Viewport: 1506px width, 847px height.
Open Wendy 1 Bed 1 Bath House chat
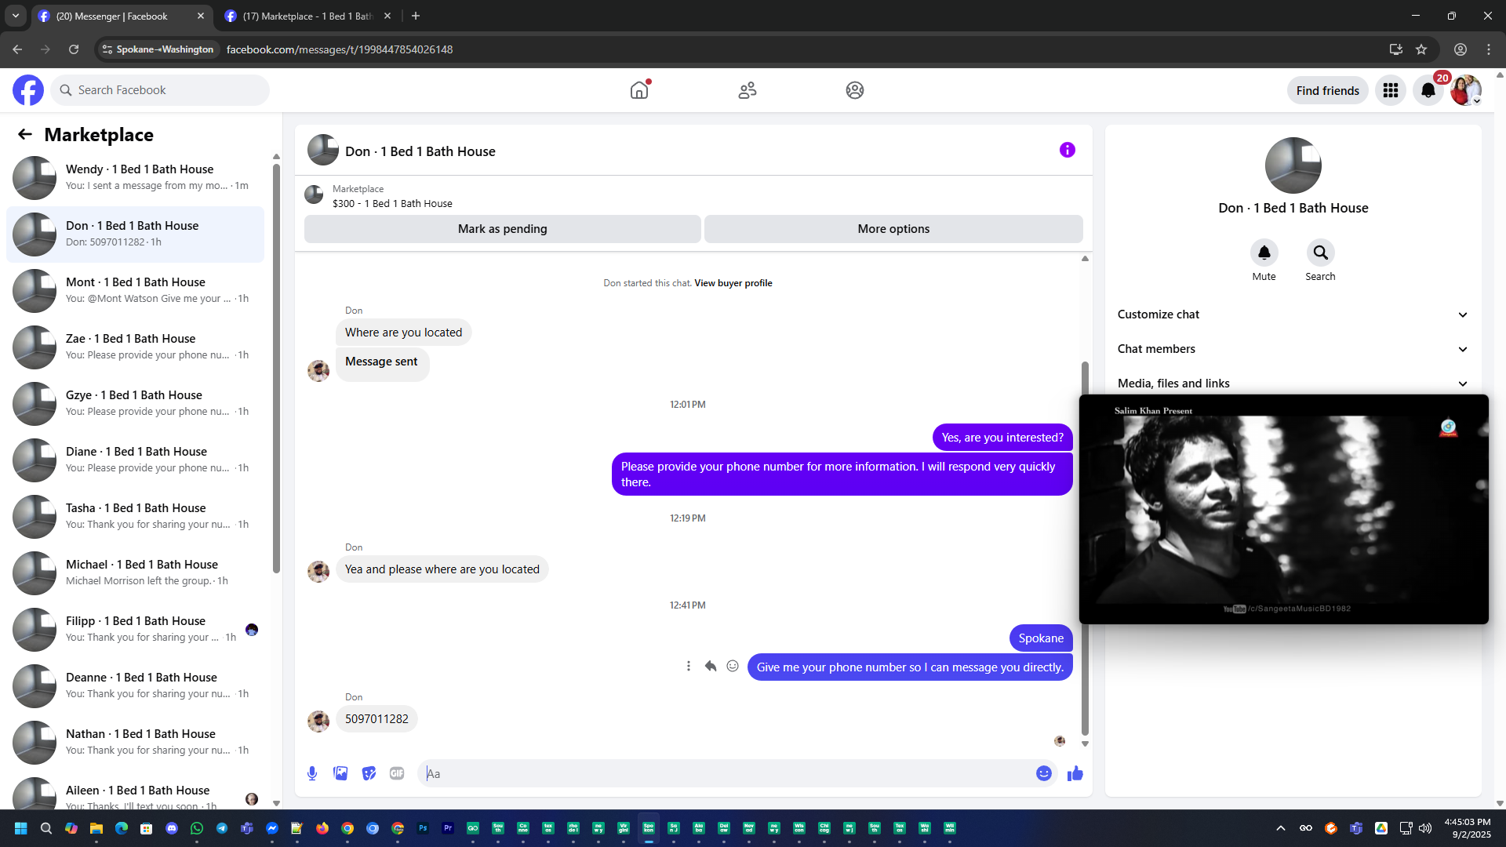point(140,177)
